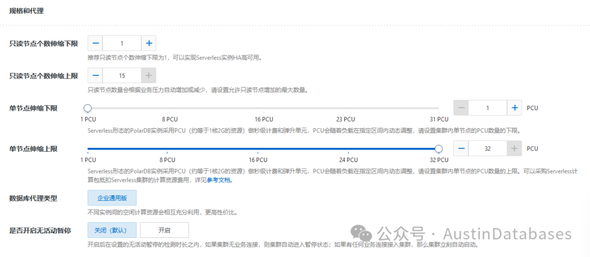Click read-only node lower limit value field
590x257 pixels.
click(x=122, y=43)
